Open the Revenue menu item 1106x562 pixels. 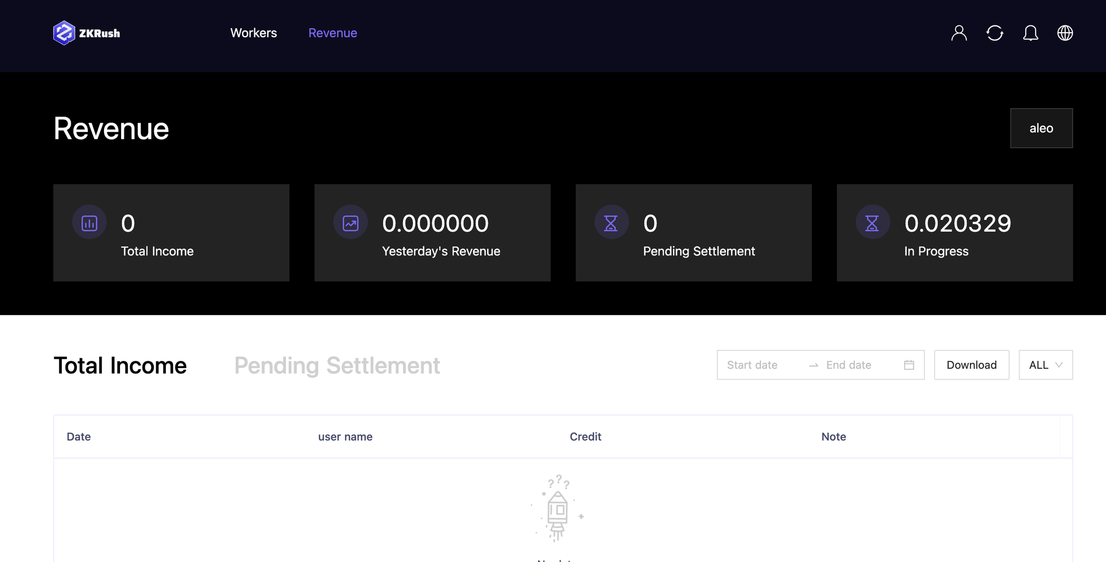[x=332, y=33]
